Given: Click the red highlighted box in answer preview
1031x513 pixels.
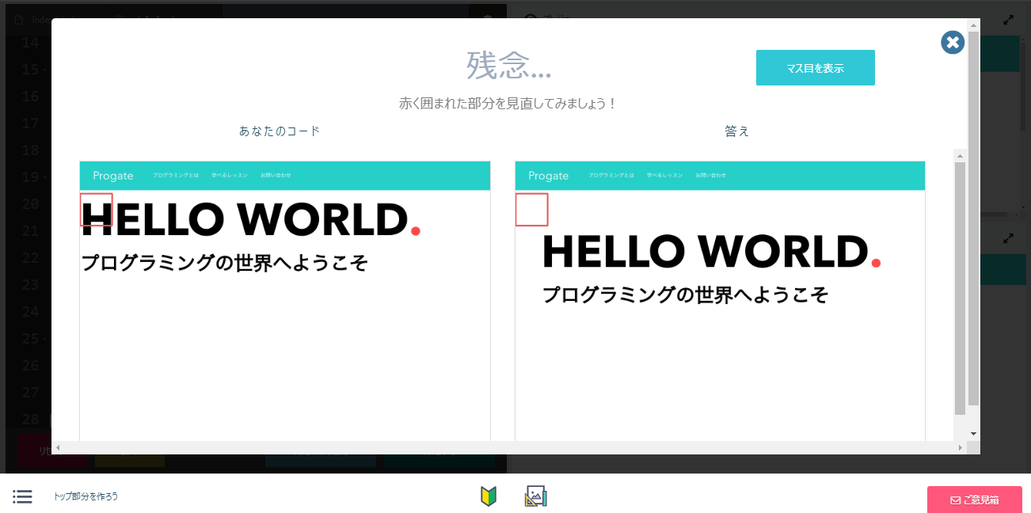Looking at the screenshot, I should (x=531, y=210).
